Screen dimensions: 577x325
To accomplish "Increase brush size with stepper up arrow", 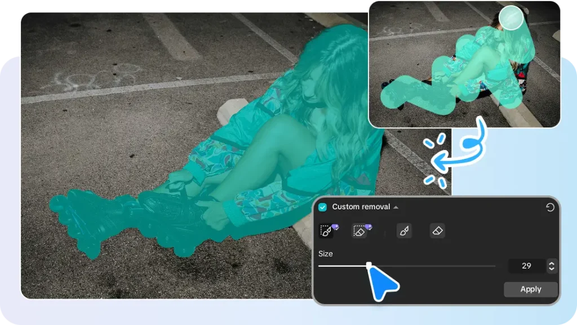I will [x=552, y=262].
